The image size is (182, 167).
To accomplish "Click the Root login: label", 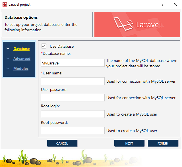I will point(50,106).
